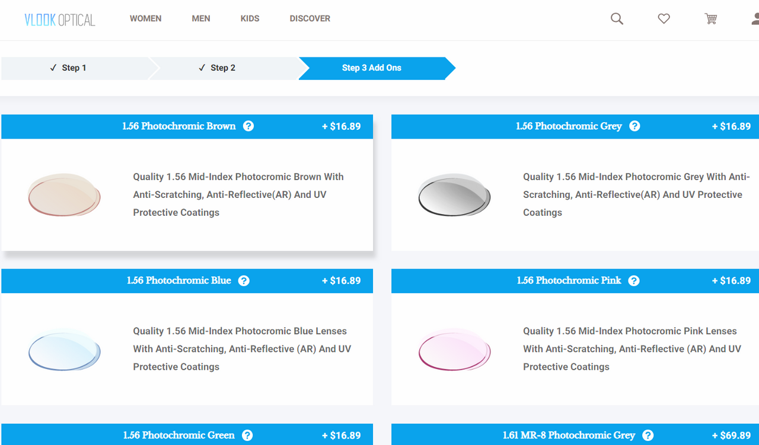Image resolution: width=759 pixels, height=445 pixels.
Task: Show help for 1.56 Photochromic Blue
Action: [x=244, y=281]
